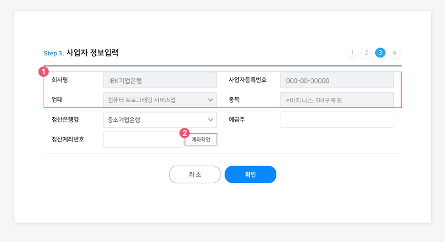Click the 계좌확인 button
The image size is (445, 242).
click(201, 140)
